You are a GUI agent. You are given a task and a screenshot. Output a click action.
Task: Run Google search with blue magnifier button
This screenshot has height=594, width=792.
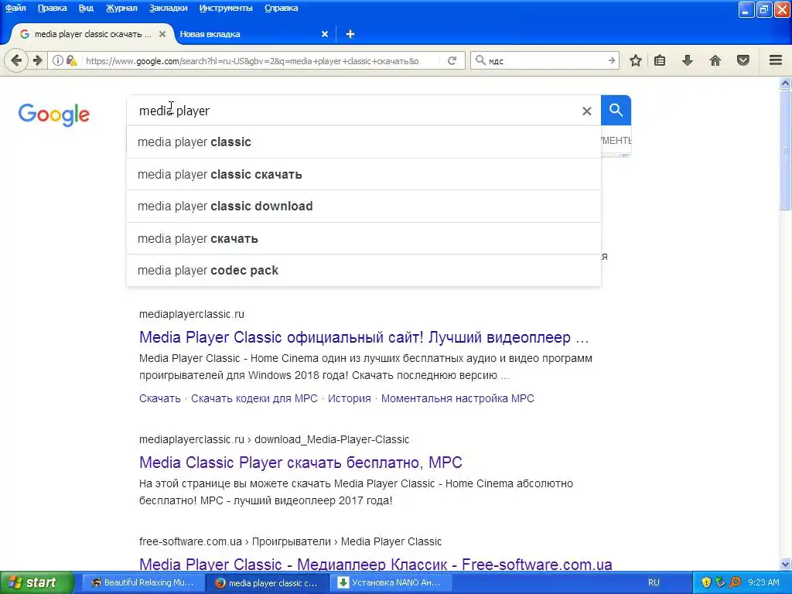(x=616, y=110)
